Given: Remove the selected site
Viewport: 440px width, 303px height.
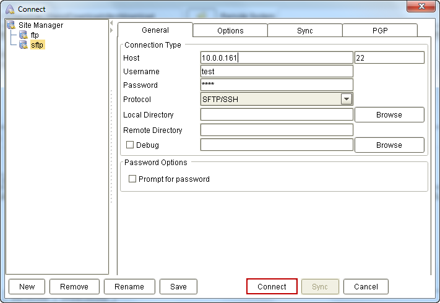Looking at the screenshot, I should (74, 286).
